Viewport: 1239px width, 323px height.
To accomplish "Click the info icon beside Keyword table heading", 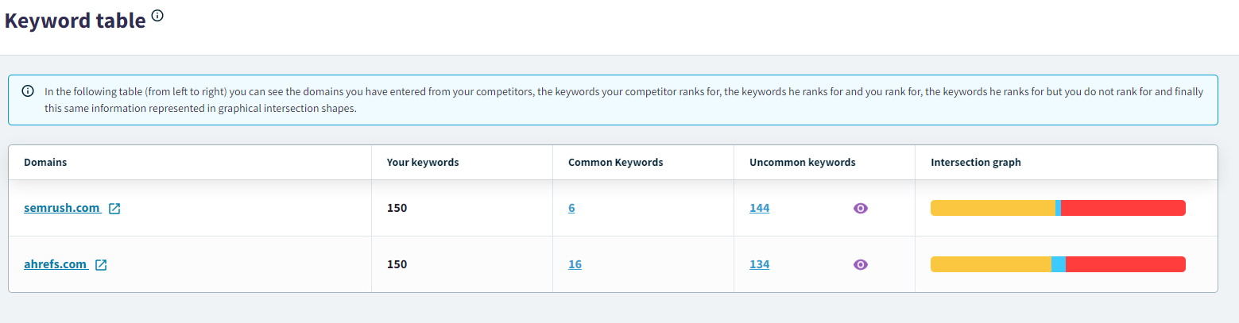I will click(157, 15).
